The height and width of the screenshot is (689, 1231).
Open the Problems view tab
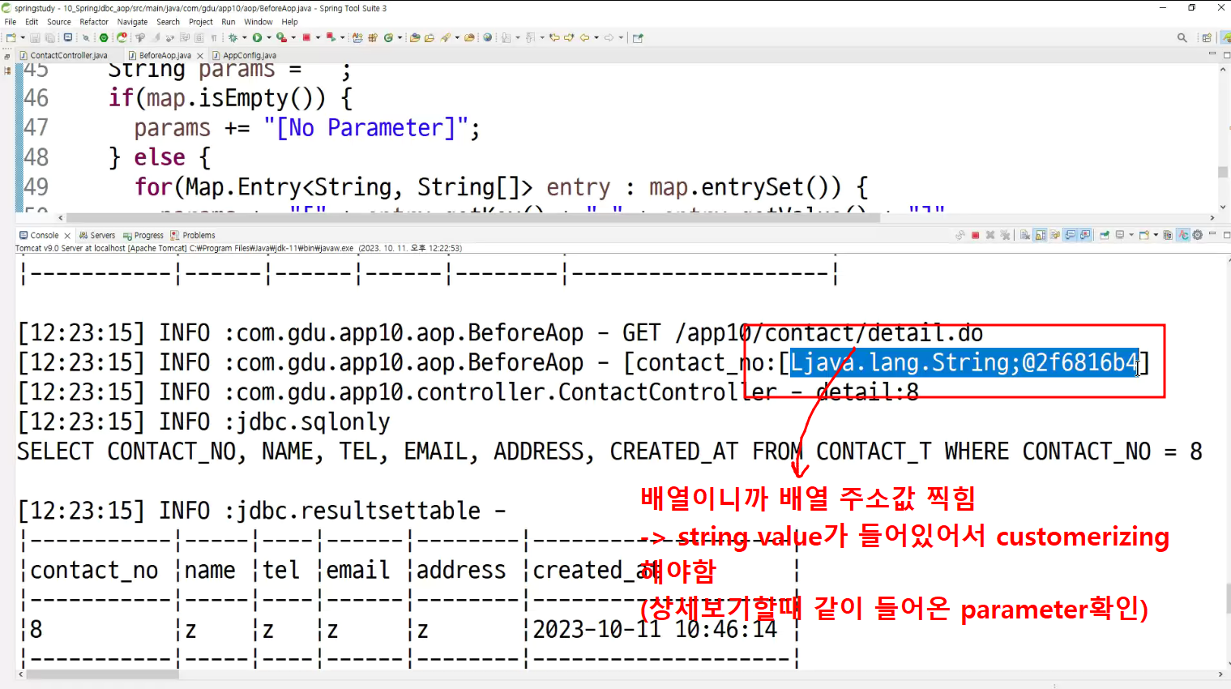[193, 235]
